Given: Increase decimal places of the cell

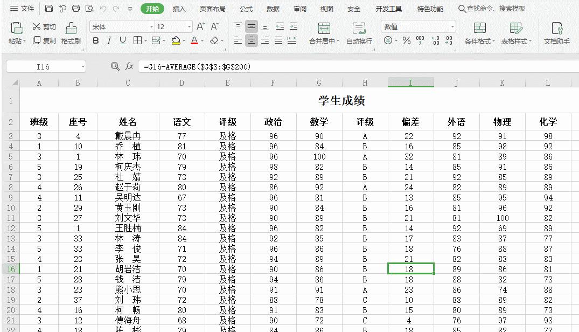Looking at the screenshot, I should (436, 40).
